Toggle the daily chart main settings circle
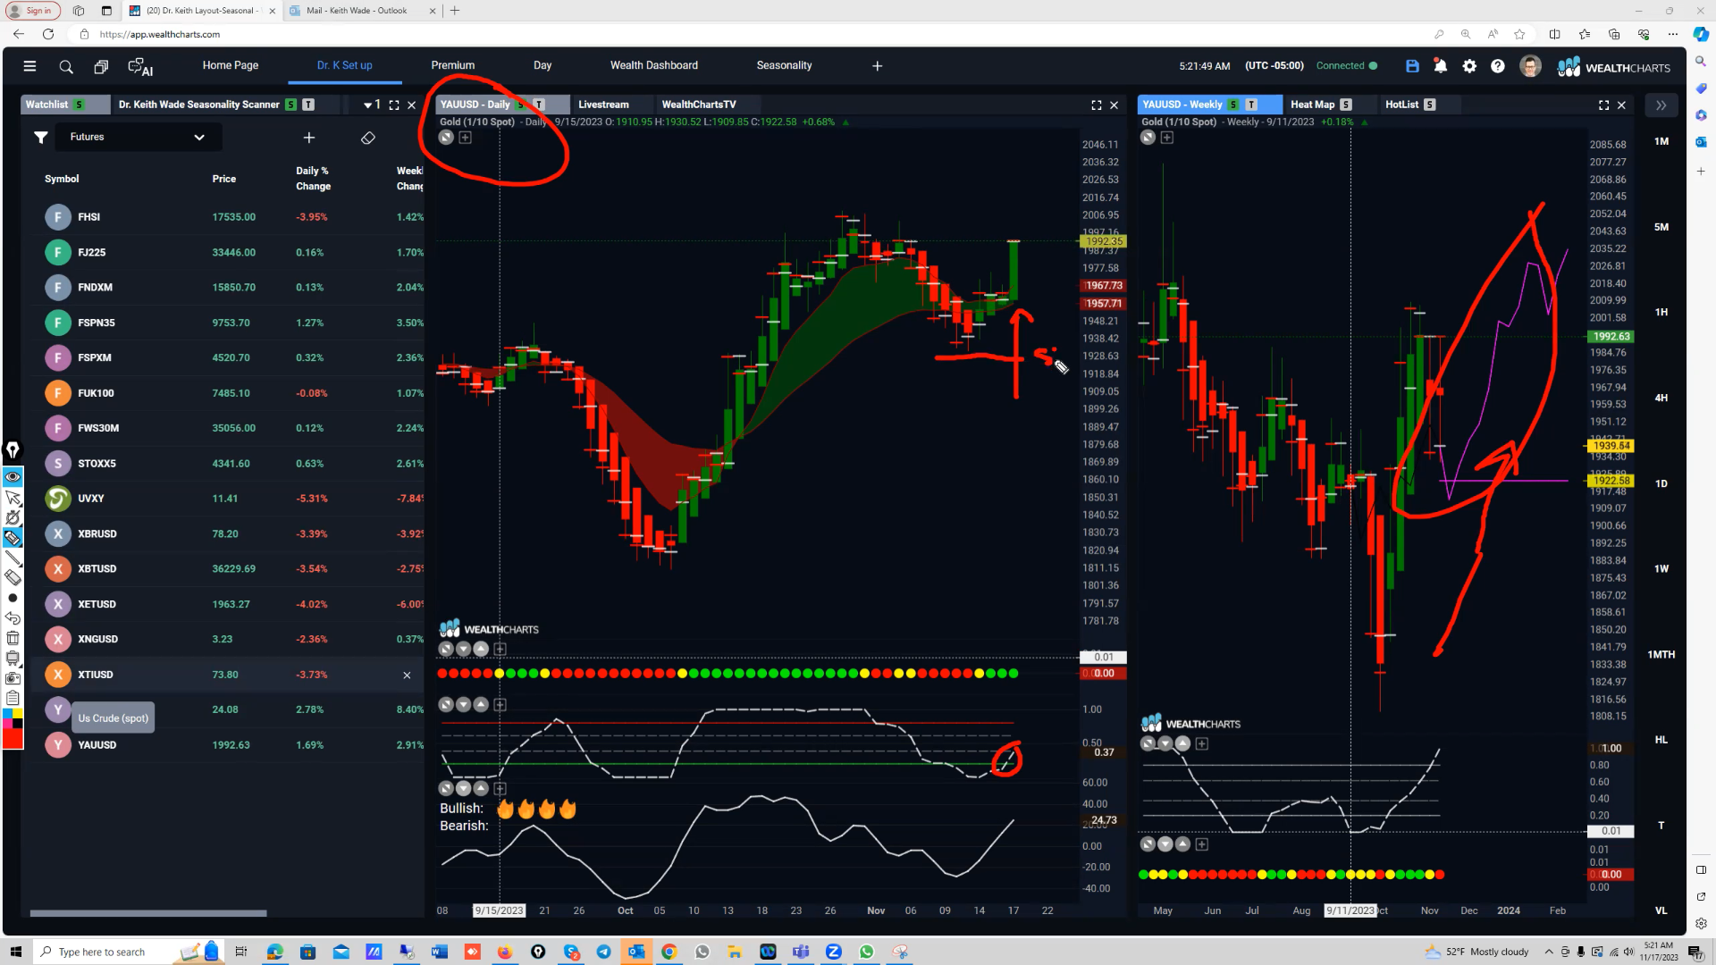Viewport: 1716px width, 965px height. coord(446,138)
